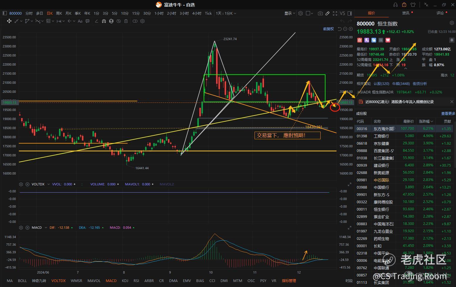Expand the wave tool options arrow
This screenshot has height=287, width=456.
[43, 21]
